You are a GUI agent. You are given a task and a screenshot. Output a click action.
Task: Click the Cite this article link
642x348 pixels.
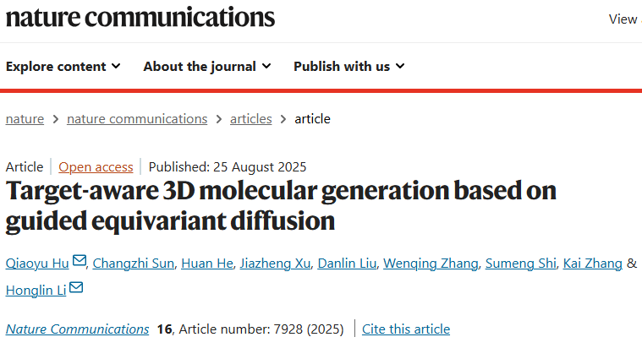(x=406, y=329)
